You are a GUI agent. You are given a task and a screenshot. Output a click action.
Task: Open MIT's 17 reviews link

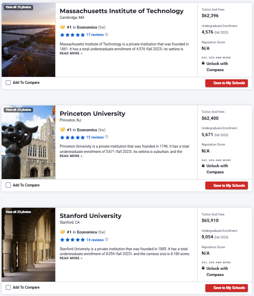pos(95,35)
